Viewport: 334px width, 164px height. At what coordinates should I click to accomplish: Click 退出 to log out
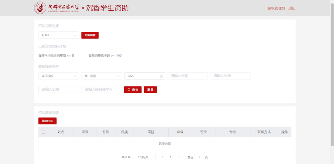click(292, 8)
